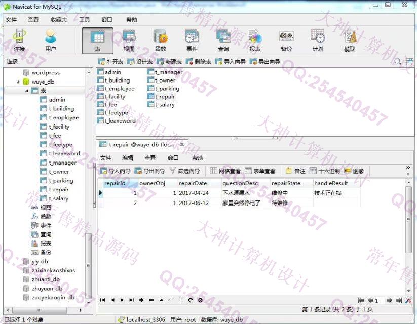Click the 备注 memo button
The height and width of the screenshot is (324, 417).
pyautogui.click(x=295, y=171)
